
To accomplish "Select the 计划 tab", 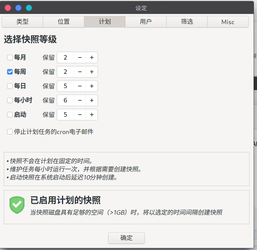I will pos(105,22).
